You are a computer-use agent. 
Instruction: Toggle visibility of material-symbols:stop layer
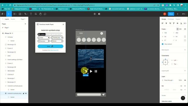coord(26,93)
